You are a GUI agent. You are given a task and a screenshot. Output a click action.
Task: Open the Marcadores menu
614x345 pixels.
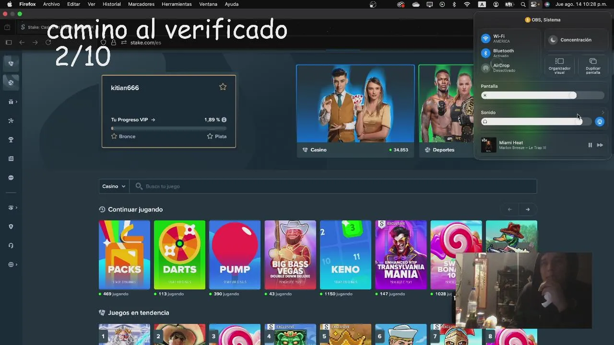coord(141,4)
